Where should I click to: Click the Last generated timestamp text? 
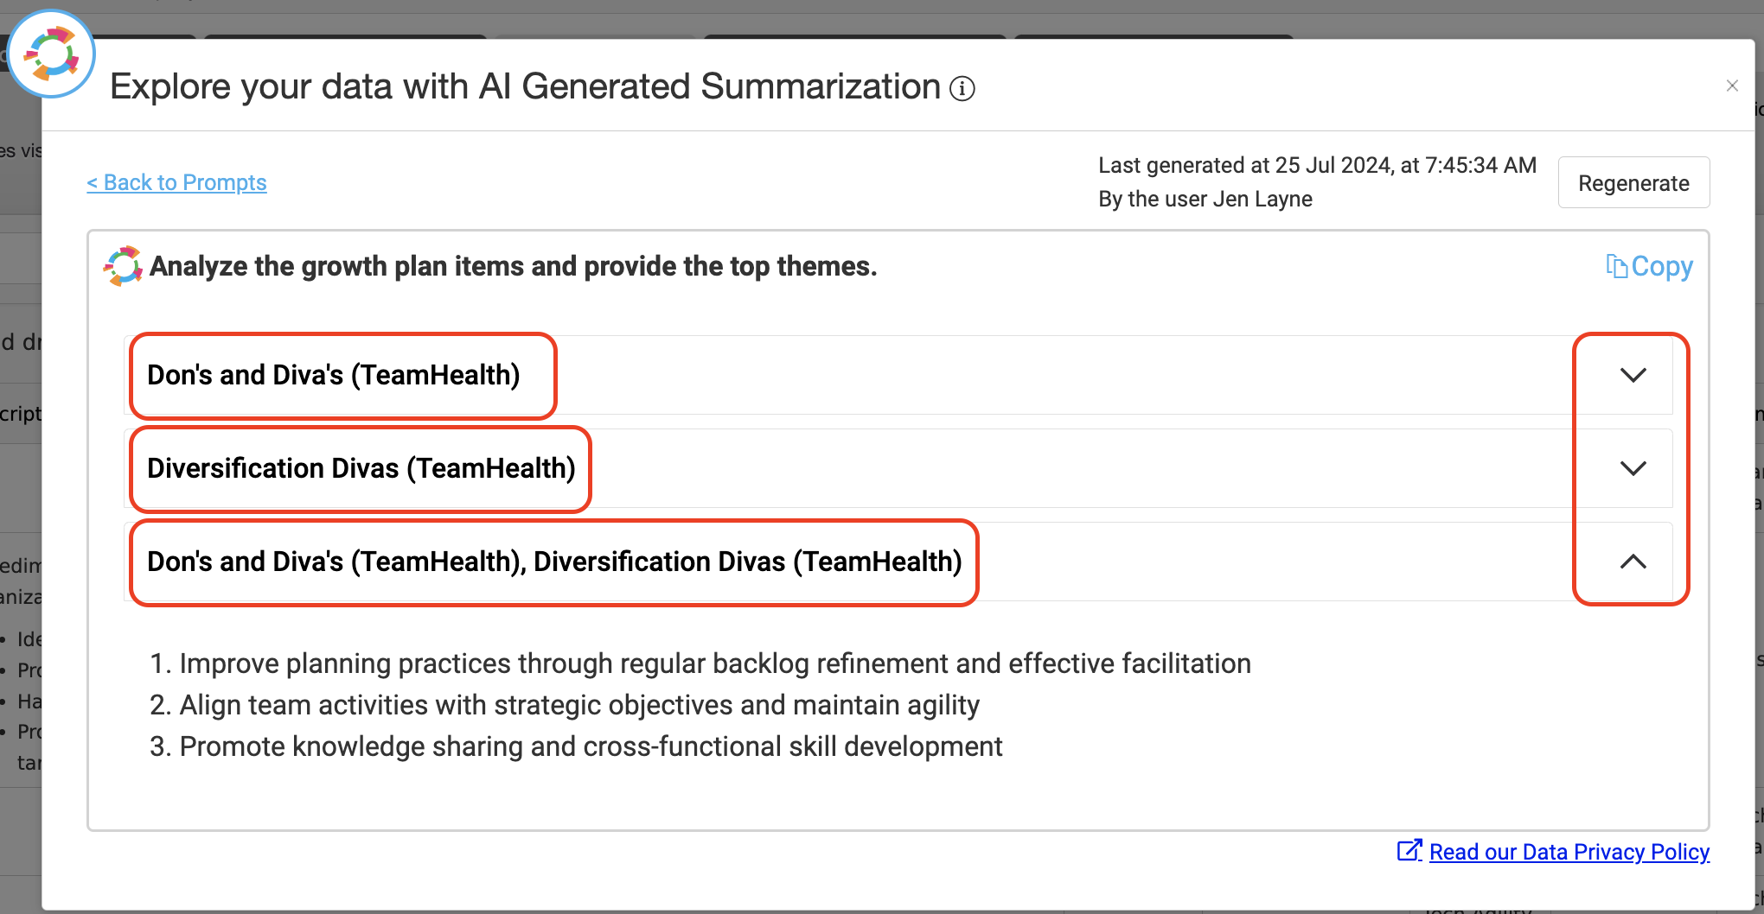1317,165
